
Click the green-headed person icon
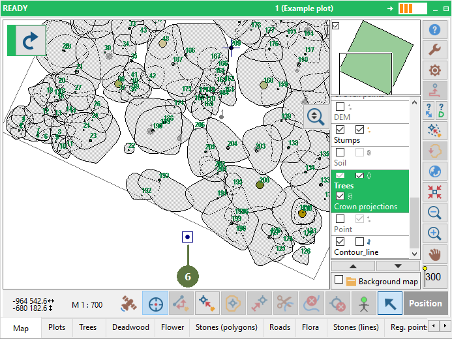[x=364, y=303]
